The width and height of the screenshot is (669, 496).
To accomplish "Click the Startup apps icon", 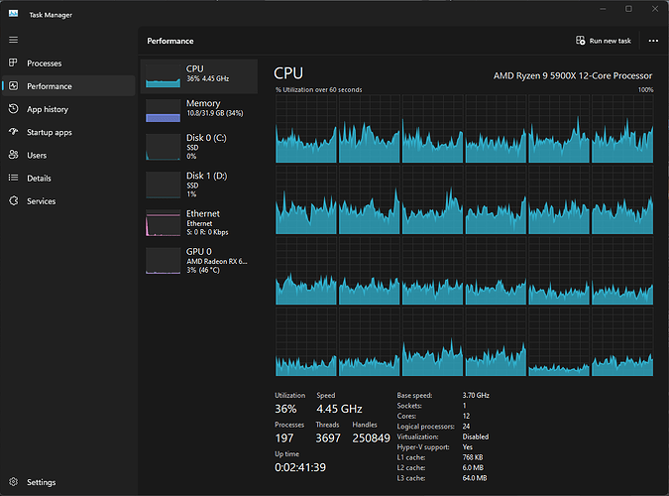I will (13, 132).
